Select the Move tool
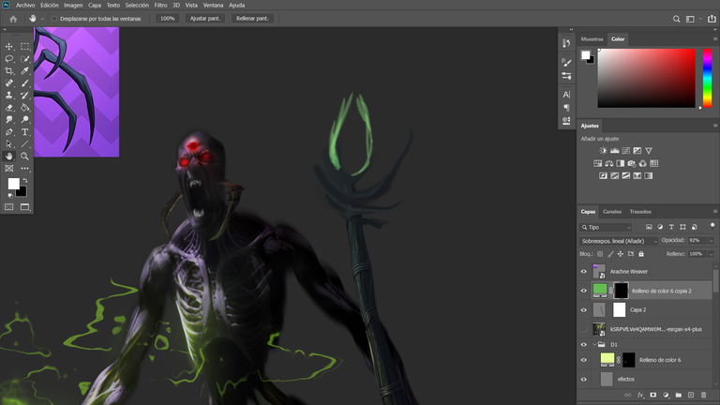 [8, 46]
